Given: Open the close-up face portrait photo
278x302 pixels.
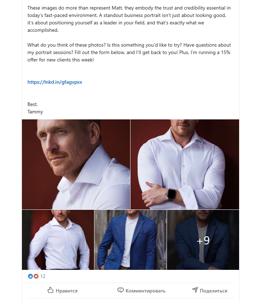Looking at the screenshot, I should pyautogui.click(x=76, y=164).
